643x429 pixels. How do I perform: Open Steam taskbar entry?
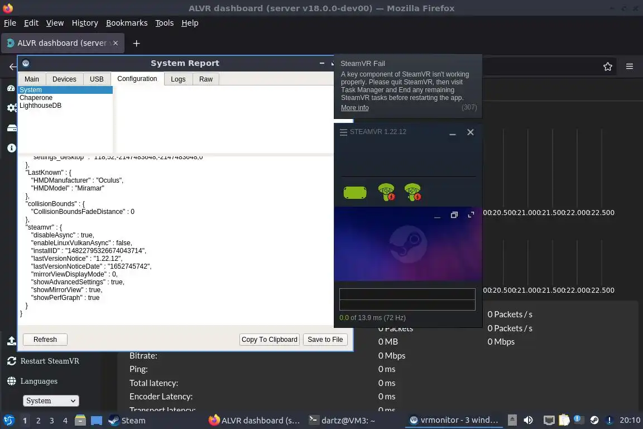(127, 421)
